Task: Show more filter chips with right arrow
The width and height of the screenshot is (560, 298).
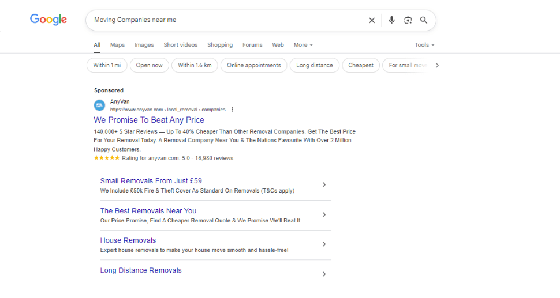Action: (x=437, y=65)
